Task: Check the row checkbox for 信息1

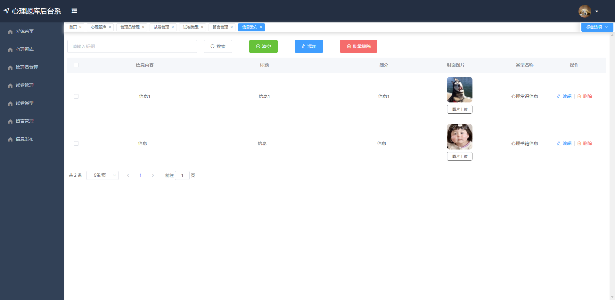Action: [76, 96]
